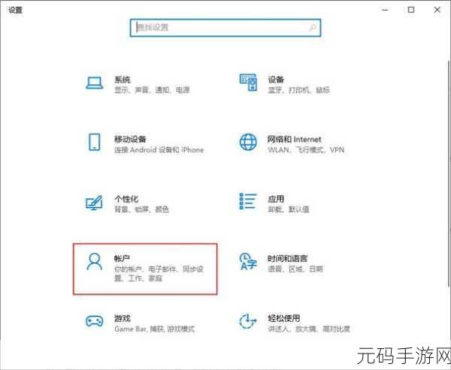This screenshot has height=370, width=451.
Task: Open the 网络和 Internet globe icon
Action: click(248, 142)
